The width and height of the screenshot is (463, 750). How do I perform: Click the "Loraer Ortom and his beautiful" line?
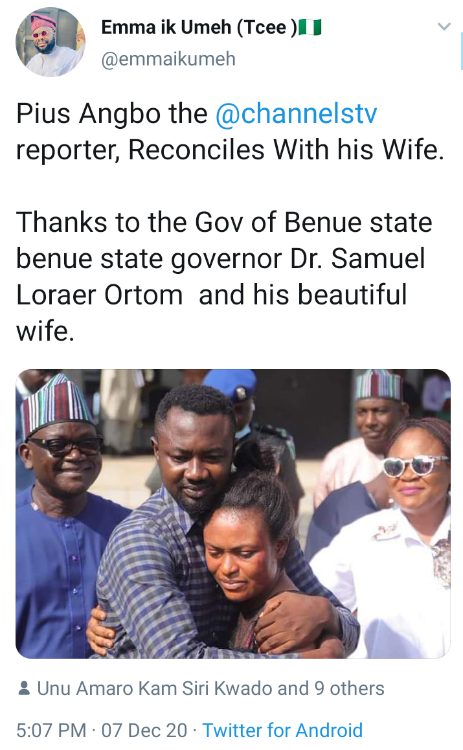point(211,295)
